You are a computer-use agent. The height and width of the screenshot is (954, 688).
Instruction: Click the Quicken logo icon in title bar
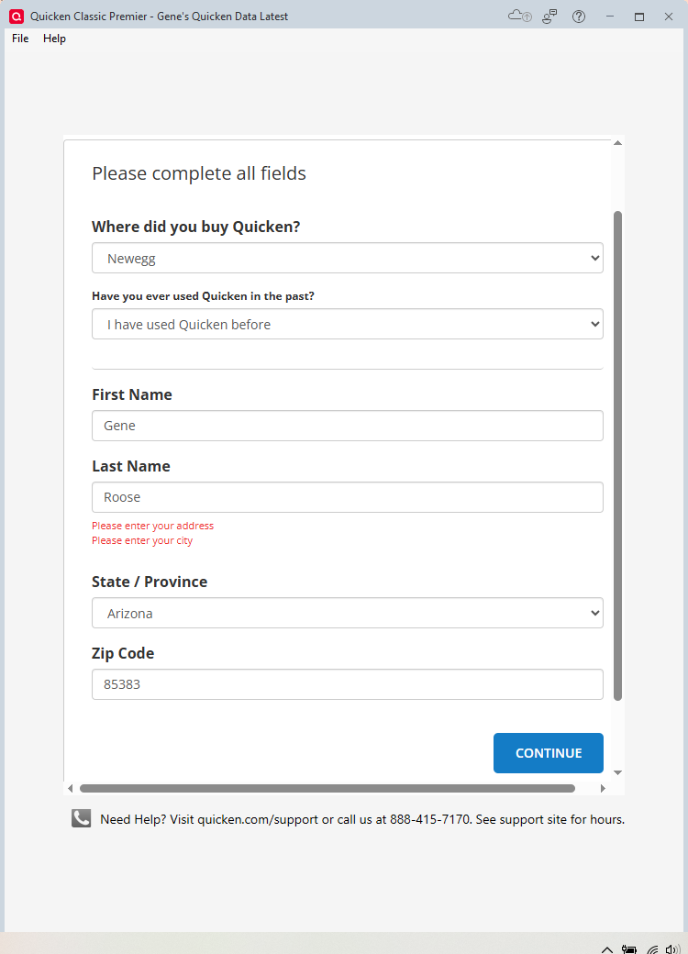(x=17, y=17)
